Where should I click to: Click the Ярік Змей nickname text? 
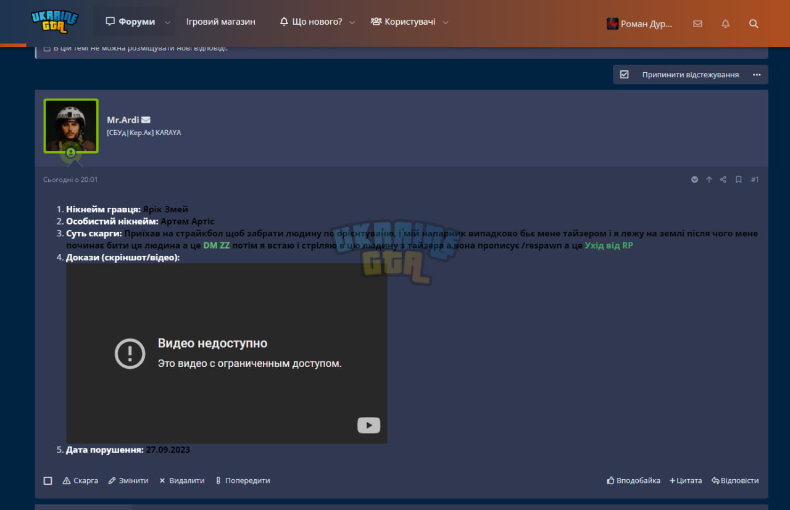point(165,209)
